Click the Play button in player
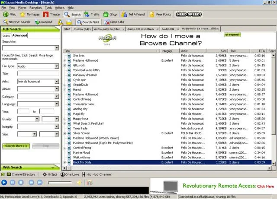277x199 pixels. coord(4,183)
